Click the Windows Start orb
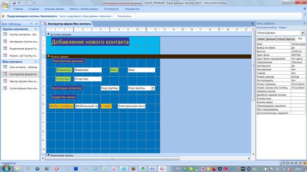The height and width of the screenshot is (172, 307). click(x=6, y=168)
